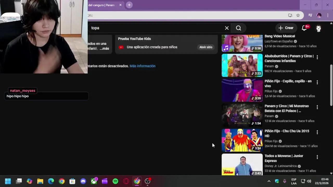
Task: Click the page vertical scrollbar thumb
Action: click(x=331, y=85)
